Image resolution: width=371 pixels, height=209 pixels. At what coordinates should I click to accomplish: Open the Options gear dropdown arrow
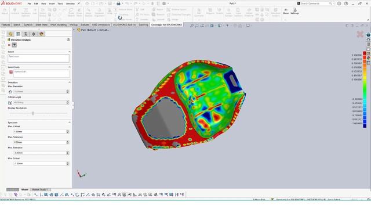pyautogui.click(x=168, y=3)
